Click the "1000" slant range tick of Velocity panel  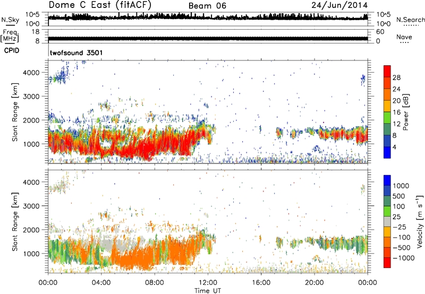point(31,254)
